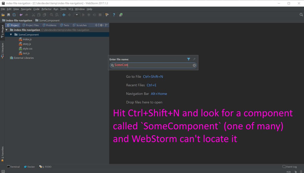Open the Tools menu
Viewport: 304px width, 173px height.
point(63,9)
